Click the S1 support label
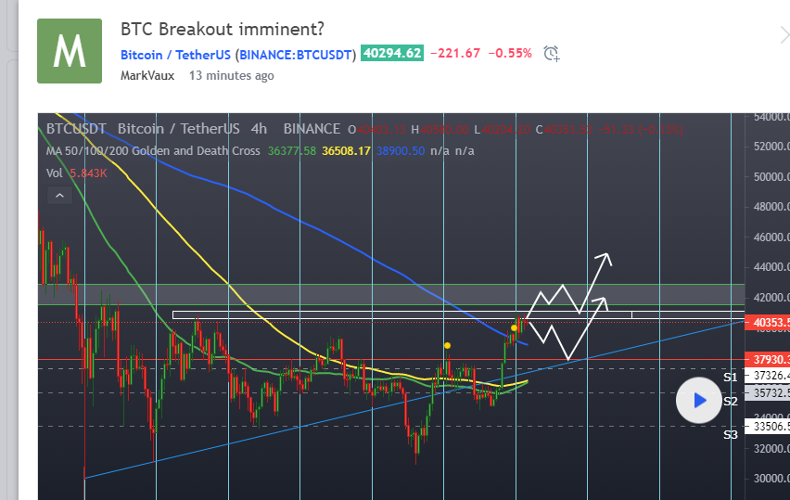Screen dimensions: 790x500 click(x=731, y=377)
